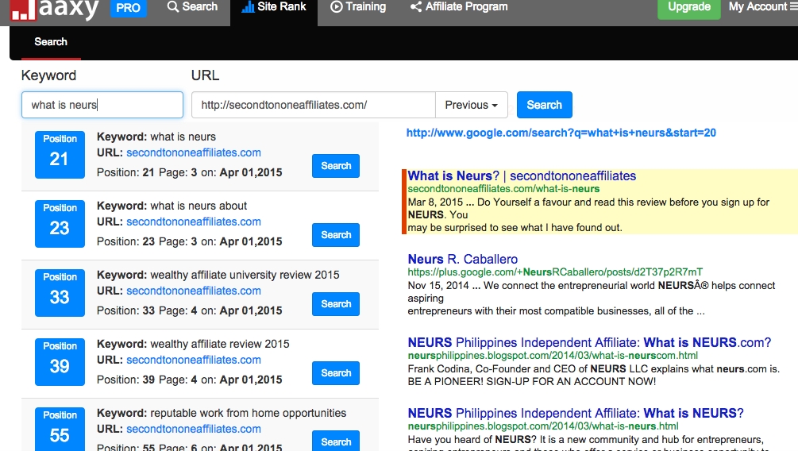
Task: Click 'Position: 33 Page: 4' text line
Action: point(189,310)
